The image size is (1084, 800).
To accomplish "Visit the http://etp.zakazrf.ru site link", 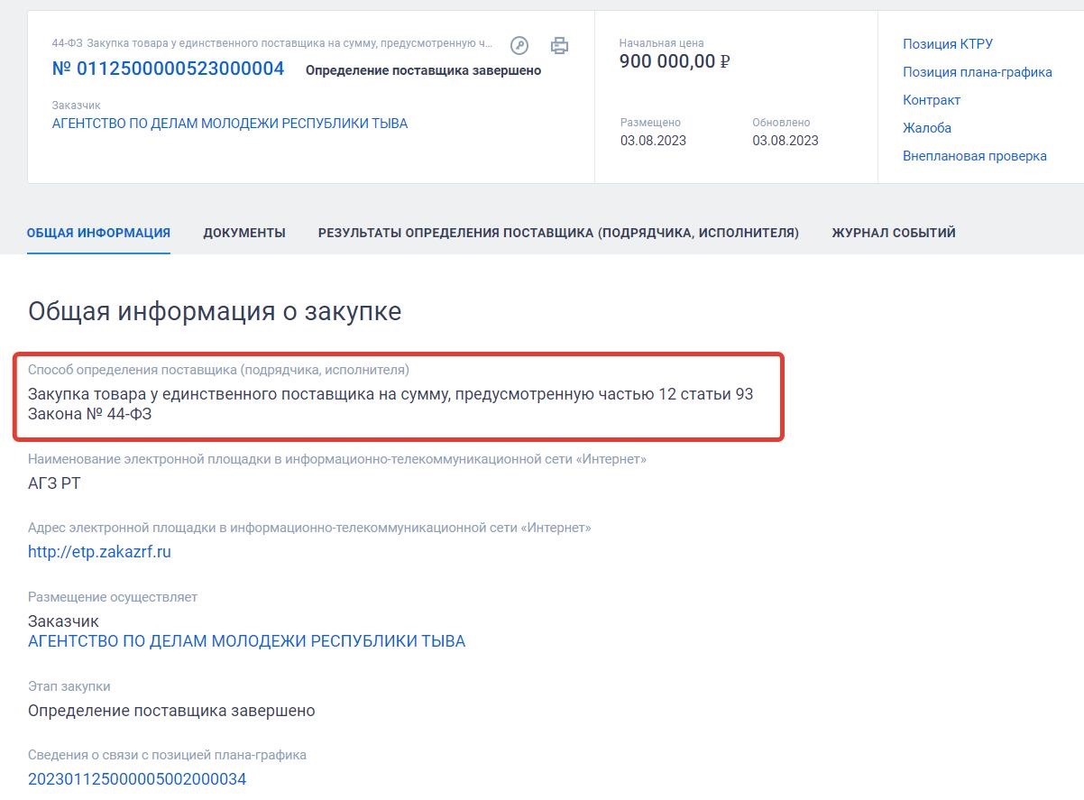I will 99,552.
